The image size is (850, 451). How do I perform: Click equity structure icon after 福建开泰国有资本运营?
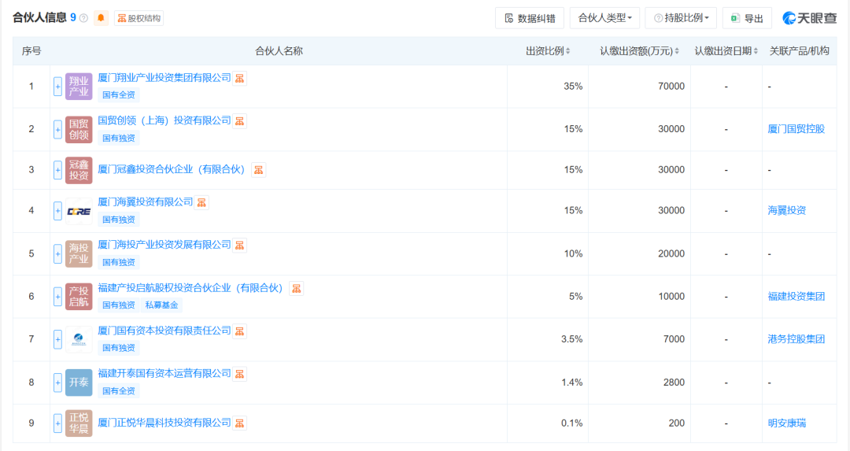coord(239,374)
